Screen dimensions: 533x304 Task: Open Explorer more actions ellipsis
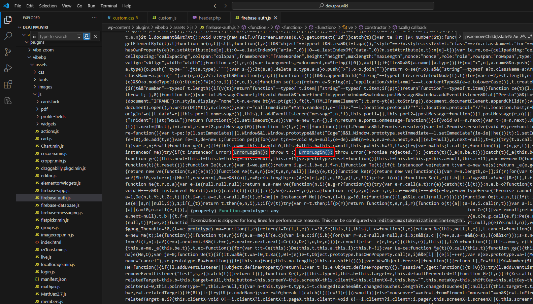coord(94,18)
